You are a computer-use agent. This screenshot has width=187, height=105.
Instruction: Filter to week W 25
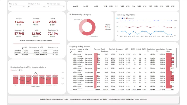pos(139,6)
